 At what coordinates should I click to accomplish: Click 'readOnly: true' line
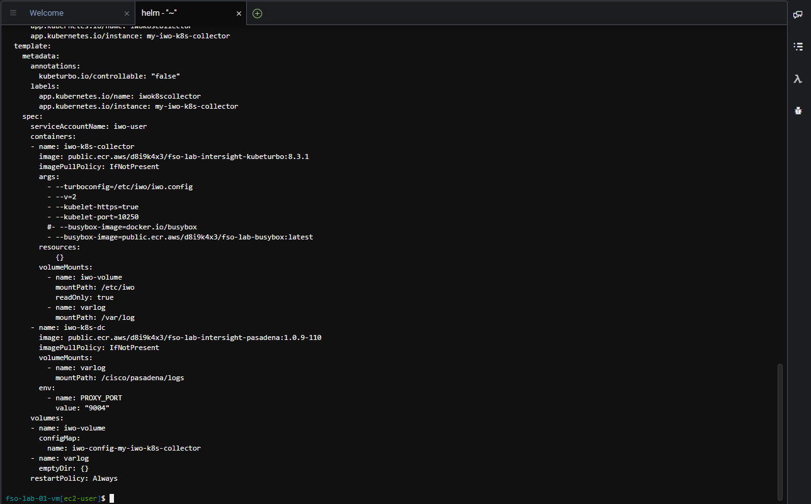pos(84,297)
